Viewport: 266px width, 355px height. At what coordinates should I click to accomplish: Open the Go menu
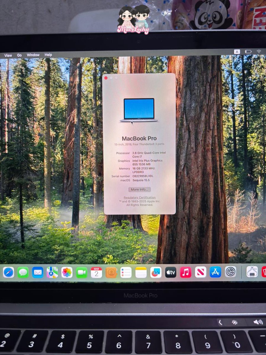tap(20, 55)
